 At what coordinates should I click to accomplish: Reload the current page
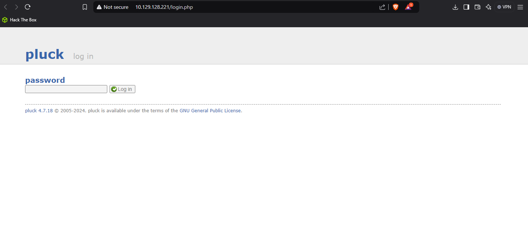point(28,7)
